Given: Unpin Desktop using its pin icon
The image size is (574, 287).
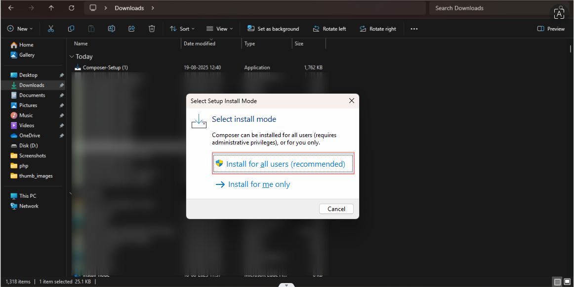Looking at the screenshot, I should coord(61,75).
